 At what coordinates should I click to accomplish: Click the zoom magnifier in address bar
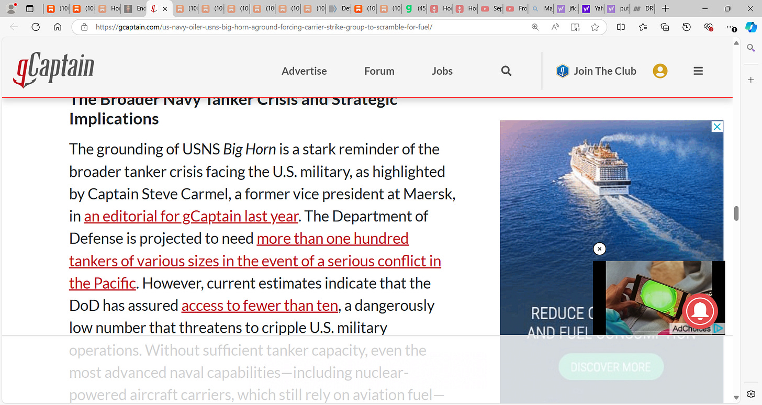coord(535,27)
